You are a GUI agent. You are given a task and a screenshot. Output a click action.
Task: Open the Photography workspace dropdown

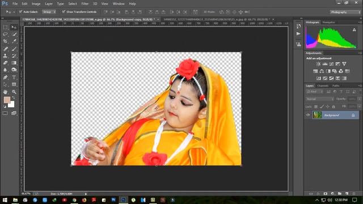coord(345,12)
